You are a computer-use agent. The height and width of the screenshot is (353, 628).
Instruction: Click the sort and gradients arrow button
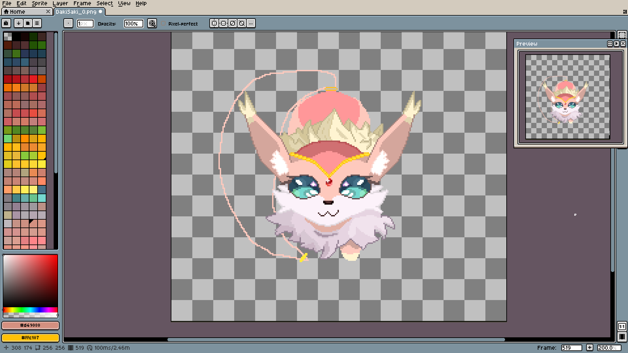(x=19, y=23)
